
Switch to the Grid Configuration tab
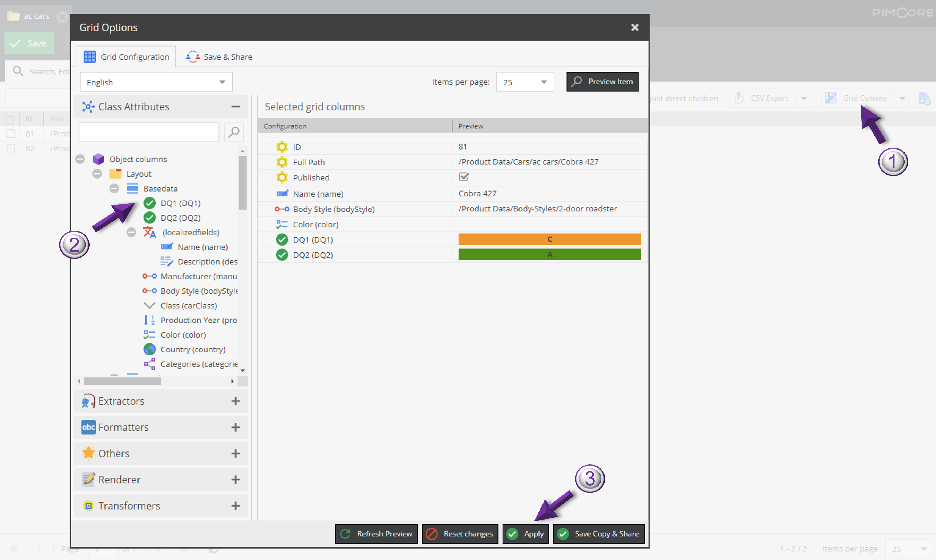[x=126, y=57]
